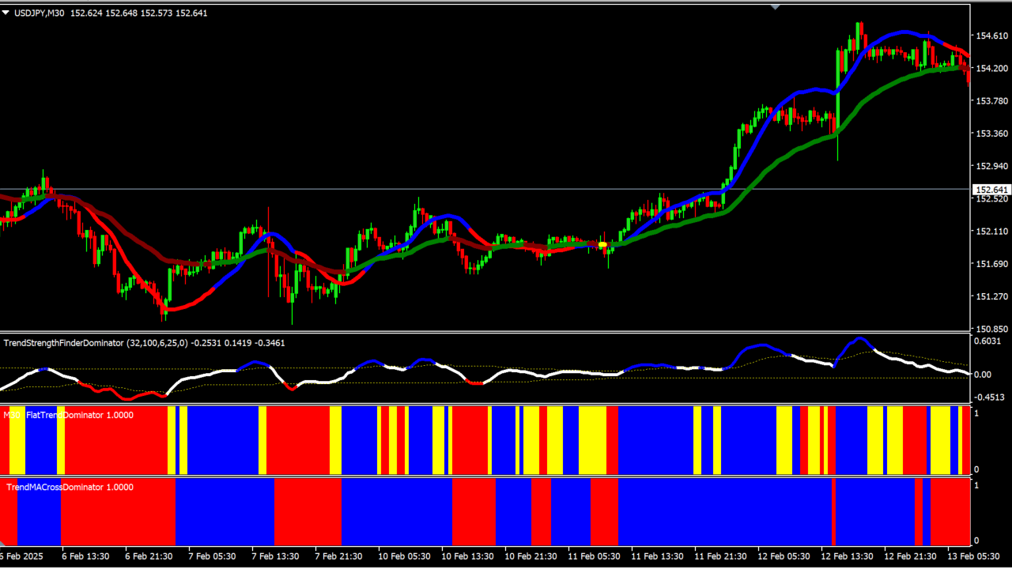Click the 11 Feb 21:30 time label

pos(720,557)
